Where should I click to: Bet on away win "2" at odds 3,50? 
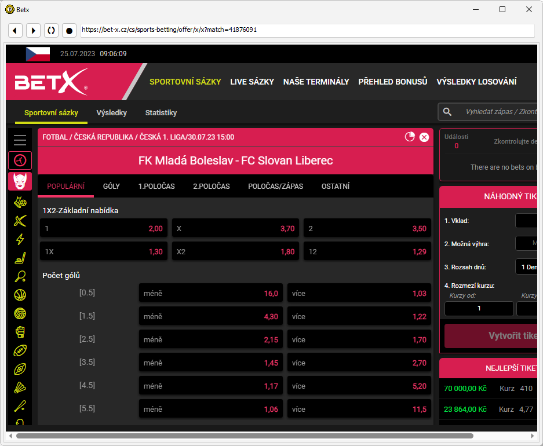[x=367, y=228]
